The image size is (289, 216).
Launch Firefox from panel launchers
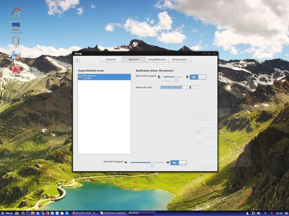[x=48, y=214]
